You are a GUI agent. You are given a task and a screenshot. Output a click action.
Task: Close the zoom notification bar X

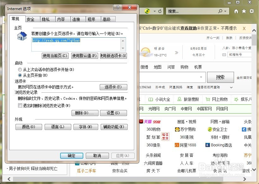point(244,28)
